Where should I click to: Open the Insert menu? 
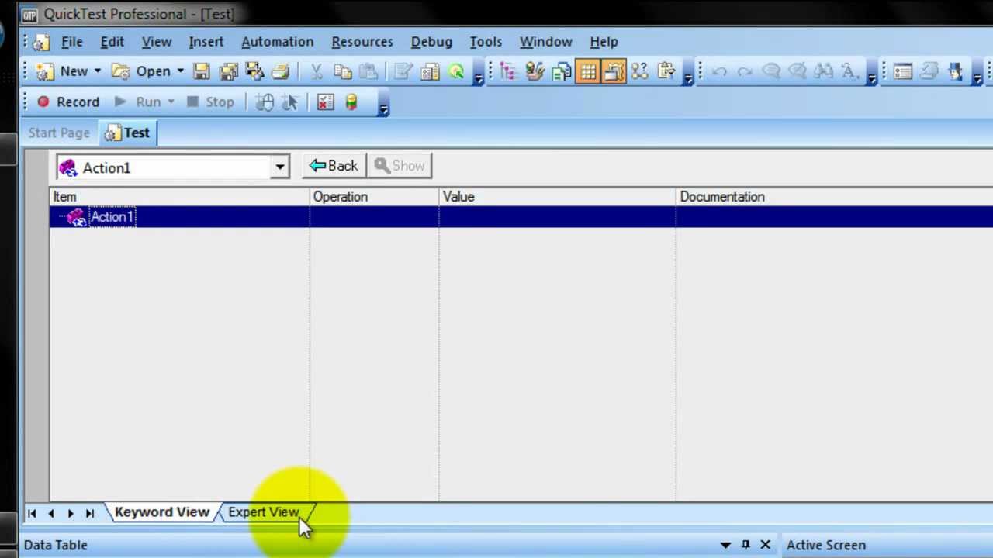point(206,42)
